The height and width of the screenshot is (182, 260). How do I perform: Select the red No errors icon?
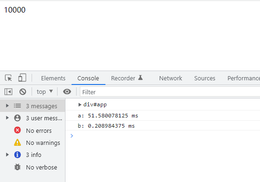click(18, 130)
